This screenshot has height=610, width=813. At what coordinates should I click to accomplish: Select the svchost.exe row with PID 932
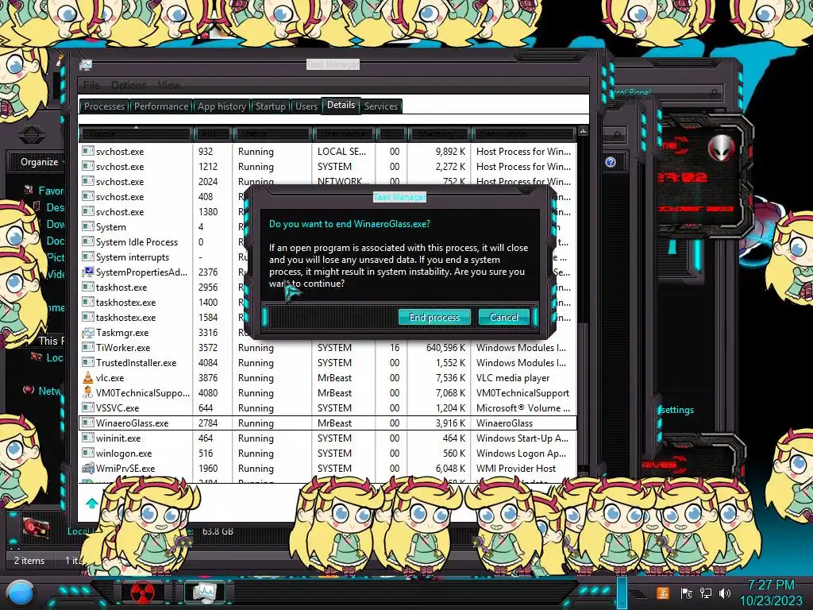[328, 152]
